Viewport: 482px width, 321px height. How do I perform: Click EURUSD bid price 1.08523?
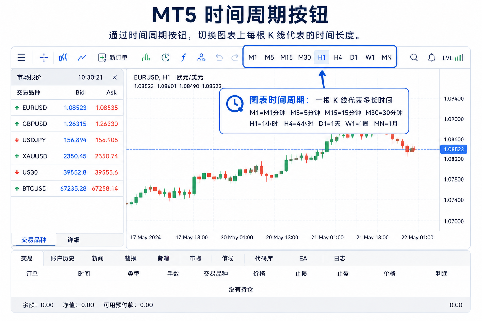coord(75,108)
